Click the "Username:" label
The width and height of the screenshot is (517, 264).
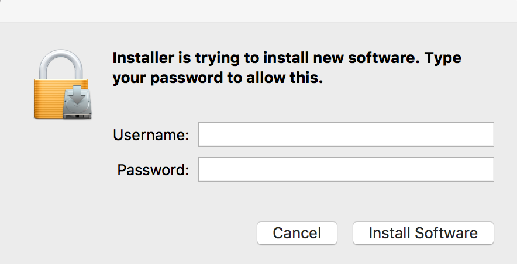pos(151,135)
